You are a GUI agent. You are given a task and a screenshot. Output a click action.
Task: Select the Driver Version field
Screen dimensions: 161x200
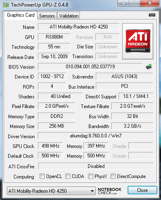tap(96, 136)
